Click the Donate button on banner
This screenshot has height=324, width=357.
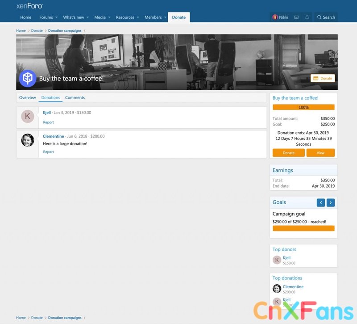tap(323, 78)
